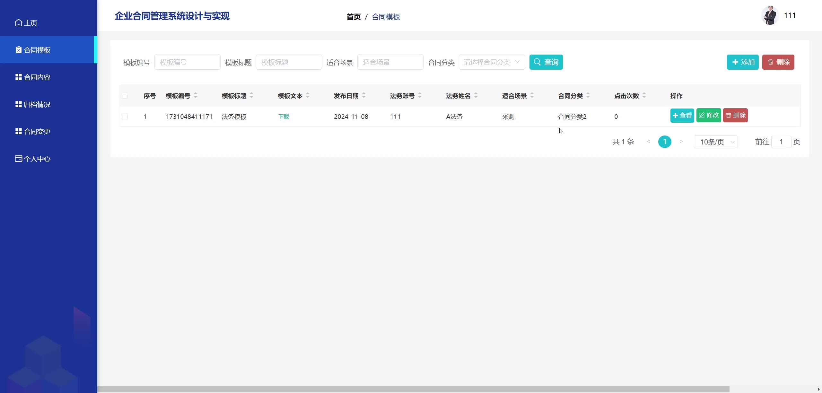Click the 下载 link in 模板文本 column

click(x=284, y=117)
